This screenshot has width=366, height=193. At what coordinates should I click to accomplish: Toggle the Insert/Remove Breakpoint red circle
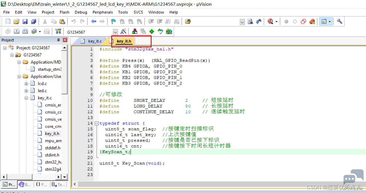(x=286, y=22)
